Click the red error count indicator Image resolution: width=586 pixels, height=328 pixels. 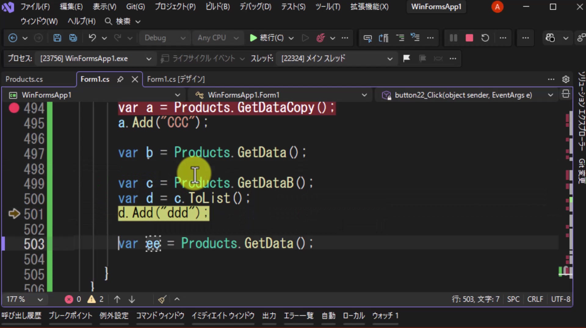point(73,299)
